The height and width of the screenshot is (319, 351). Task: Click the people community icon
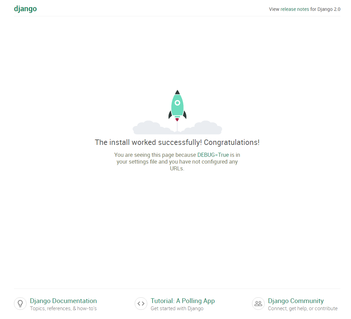tap(258, 303)
